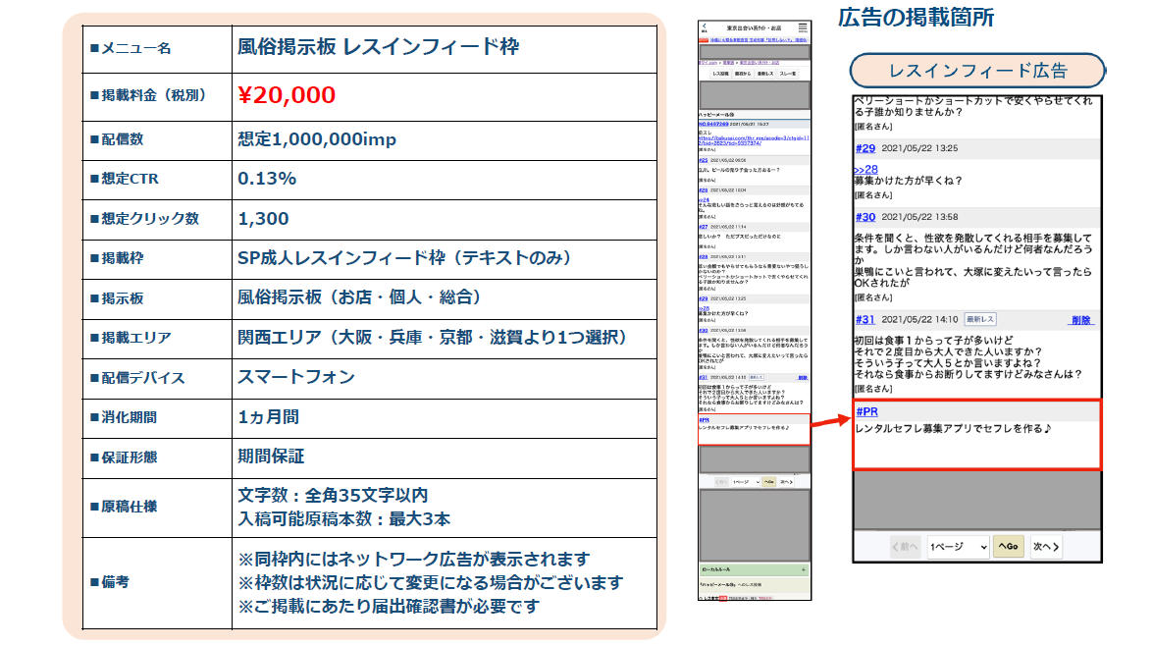Click the price ¥20,000
The width and height of the screenshot is (1153, 646).
(x=287, y=95)
